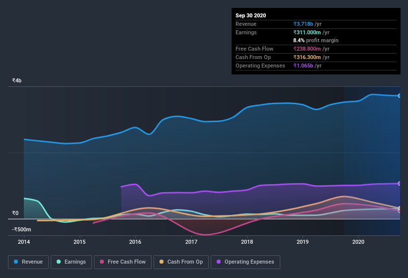Click the ₹4b y-axis label
The image size is (408, 278).
[17, 80]
